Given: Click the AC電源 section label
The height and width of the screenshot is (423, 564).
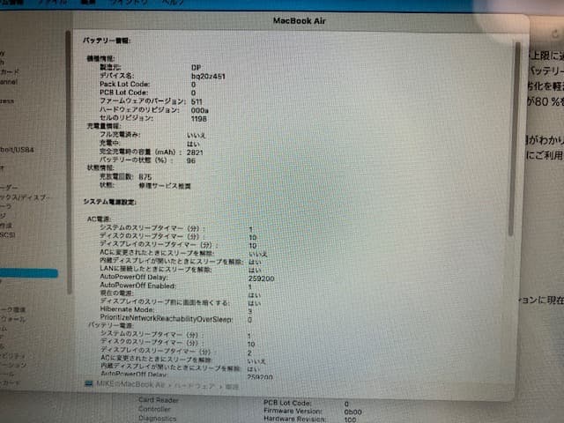Looking at the screenshot, I should [99, 219].
